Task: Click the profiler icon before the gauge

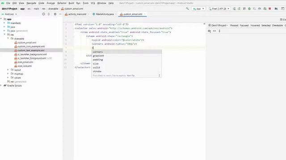Action: click(254, 9)
